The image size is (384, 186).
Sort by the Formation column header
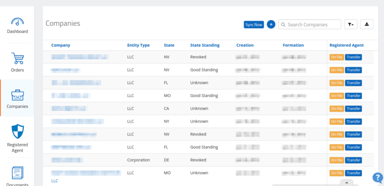(x=293, y=45)
